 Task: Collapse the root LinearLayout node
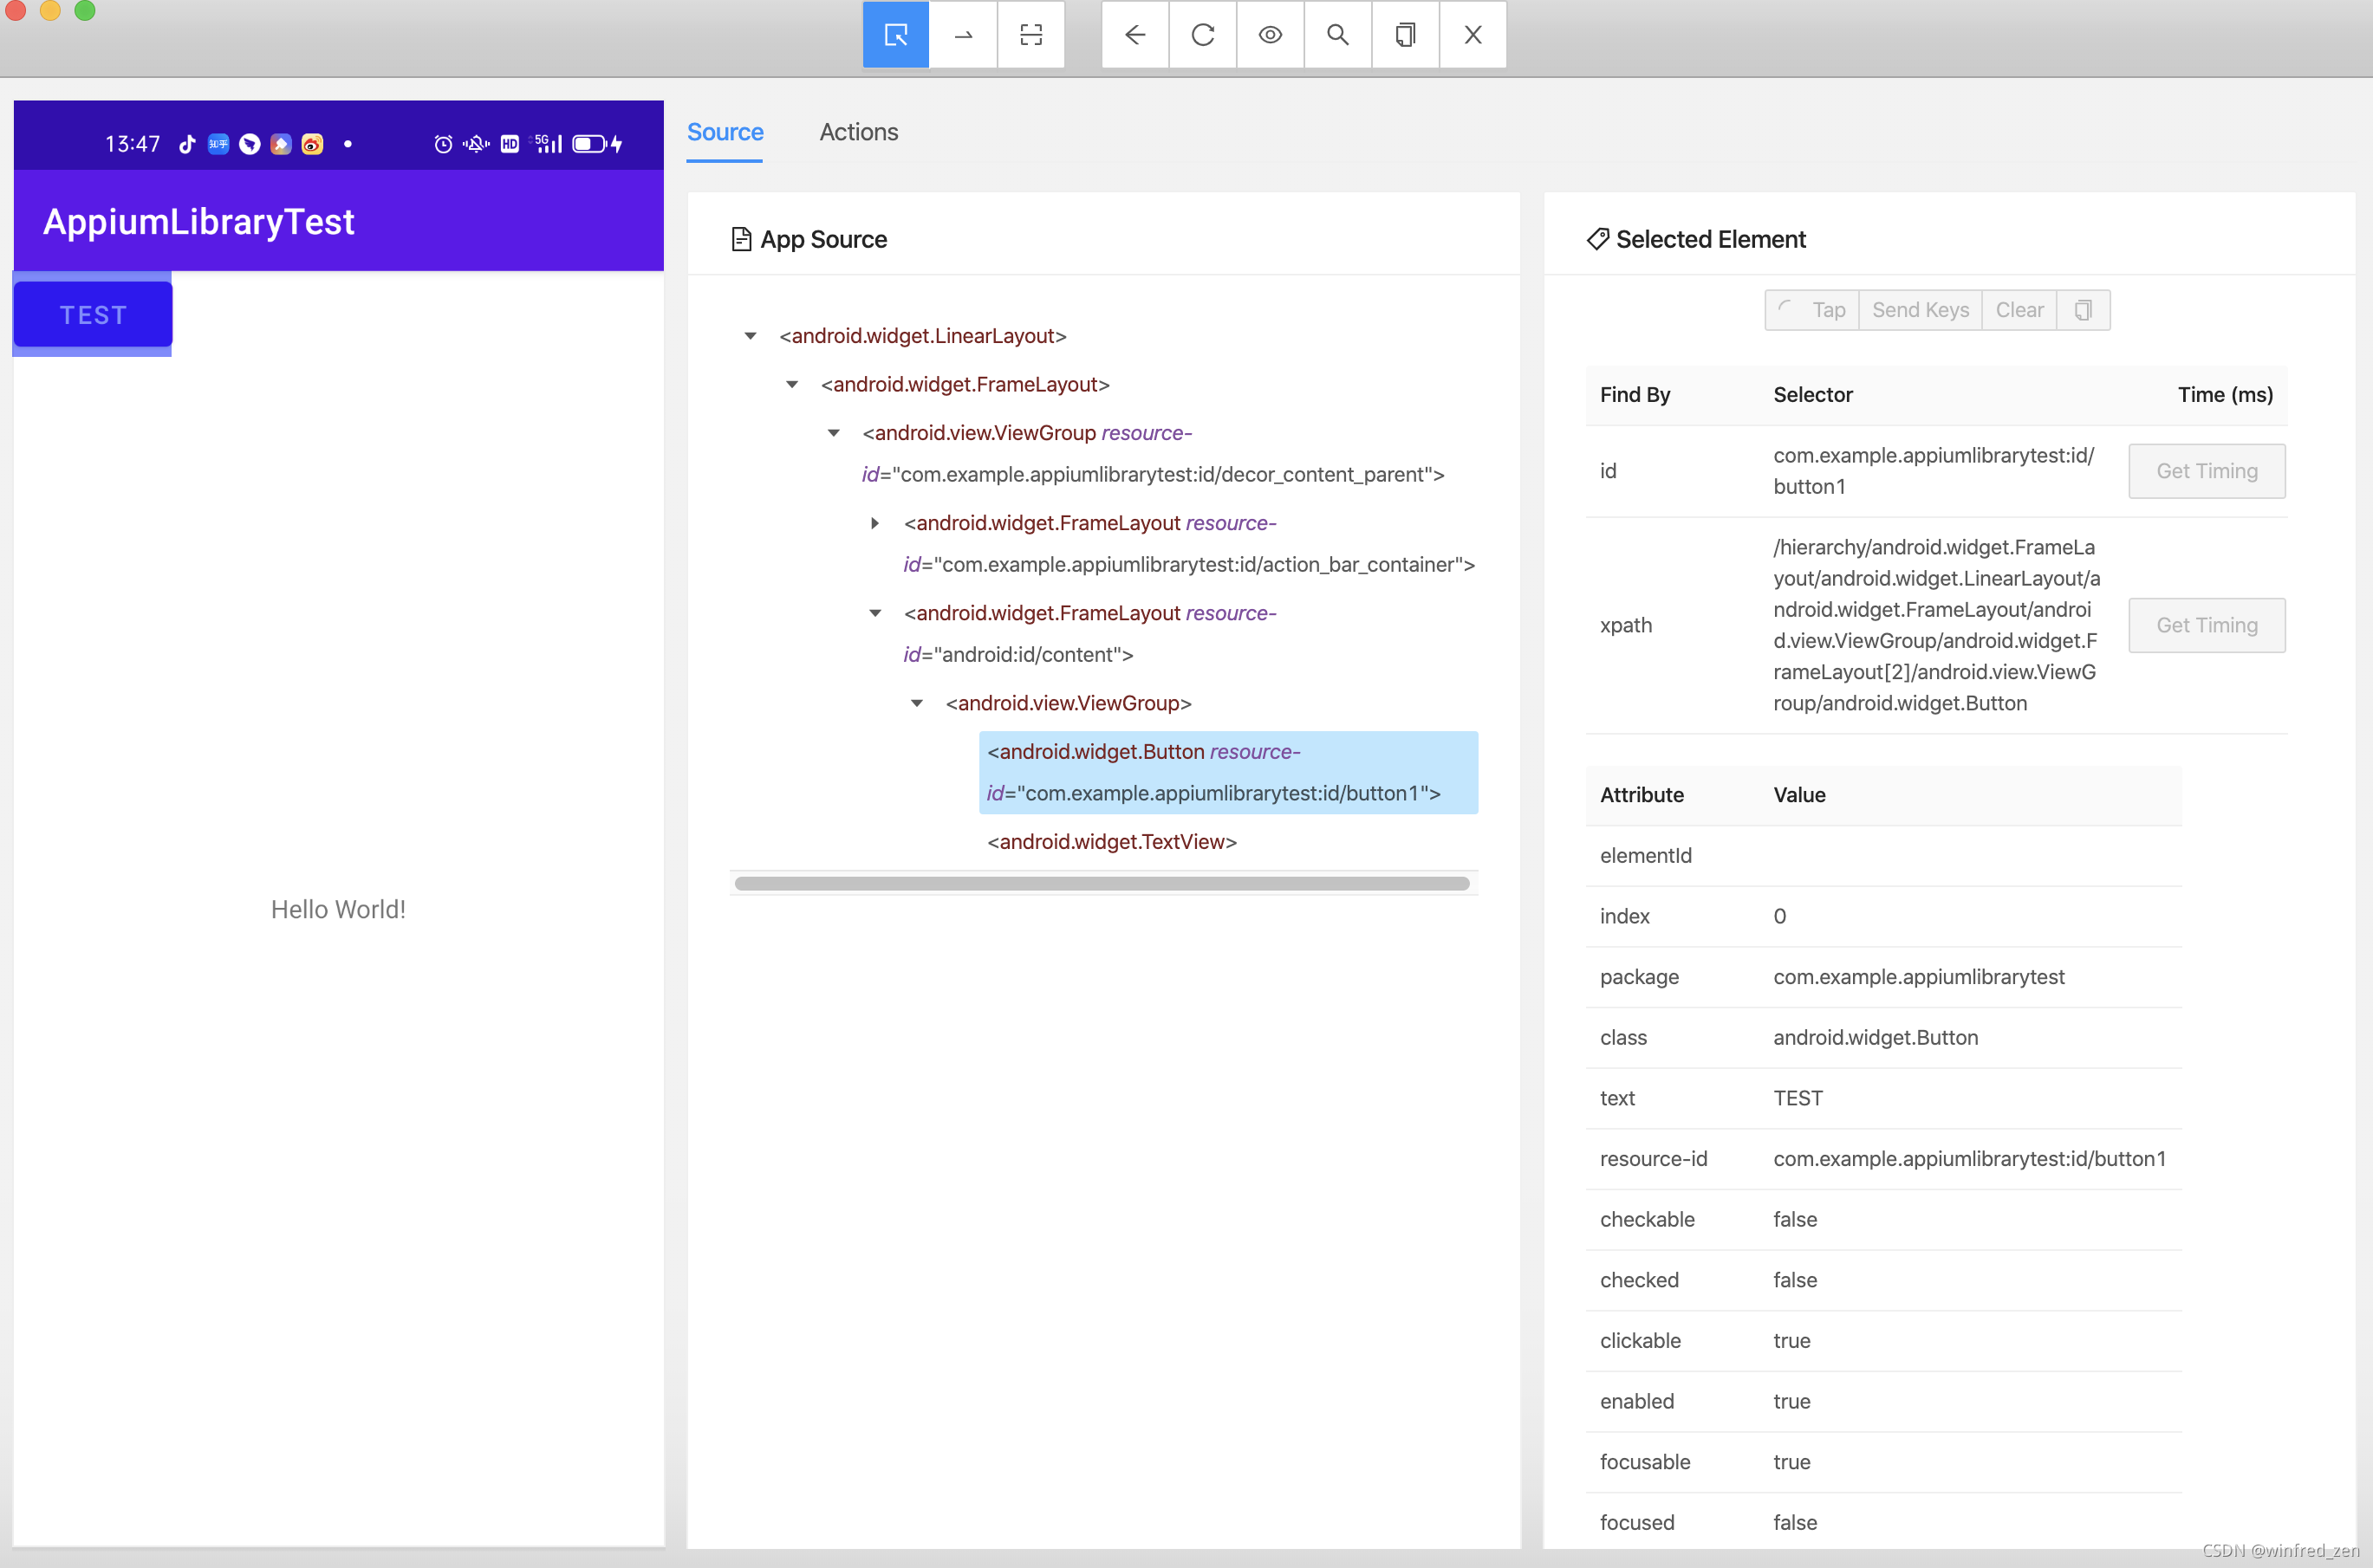pos(751,336)
